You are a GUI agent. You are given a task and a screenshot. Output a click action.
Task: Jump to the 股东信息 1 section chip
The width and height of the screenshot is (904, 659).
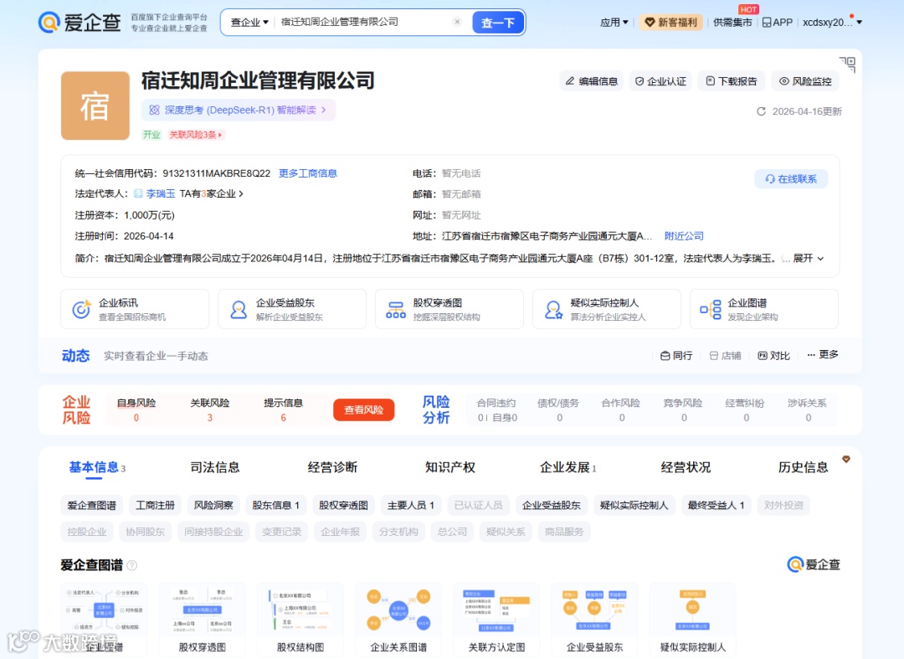pyautogui.click(x=275, y=505)
